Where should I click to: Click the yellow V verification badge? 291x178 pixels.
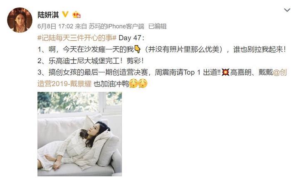click(x=65, y=14)
